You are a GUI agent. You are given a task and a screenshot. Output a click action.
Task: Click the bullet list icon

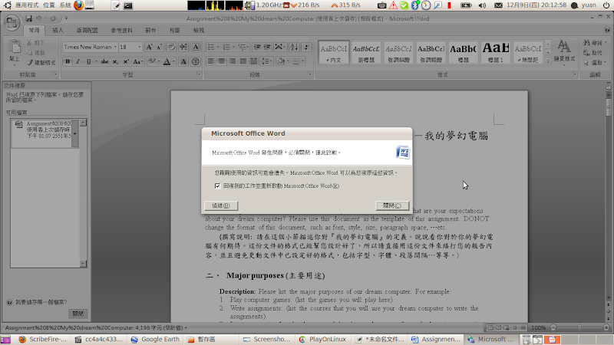(211, 47)
